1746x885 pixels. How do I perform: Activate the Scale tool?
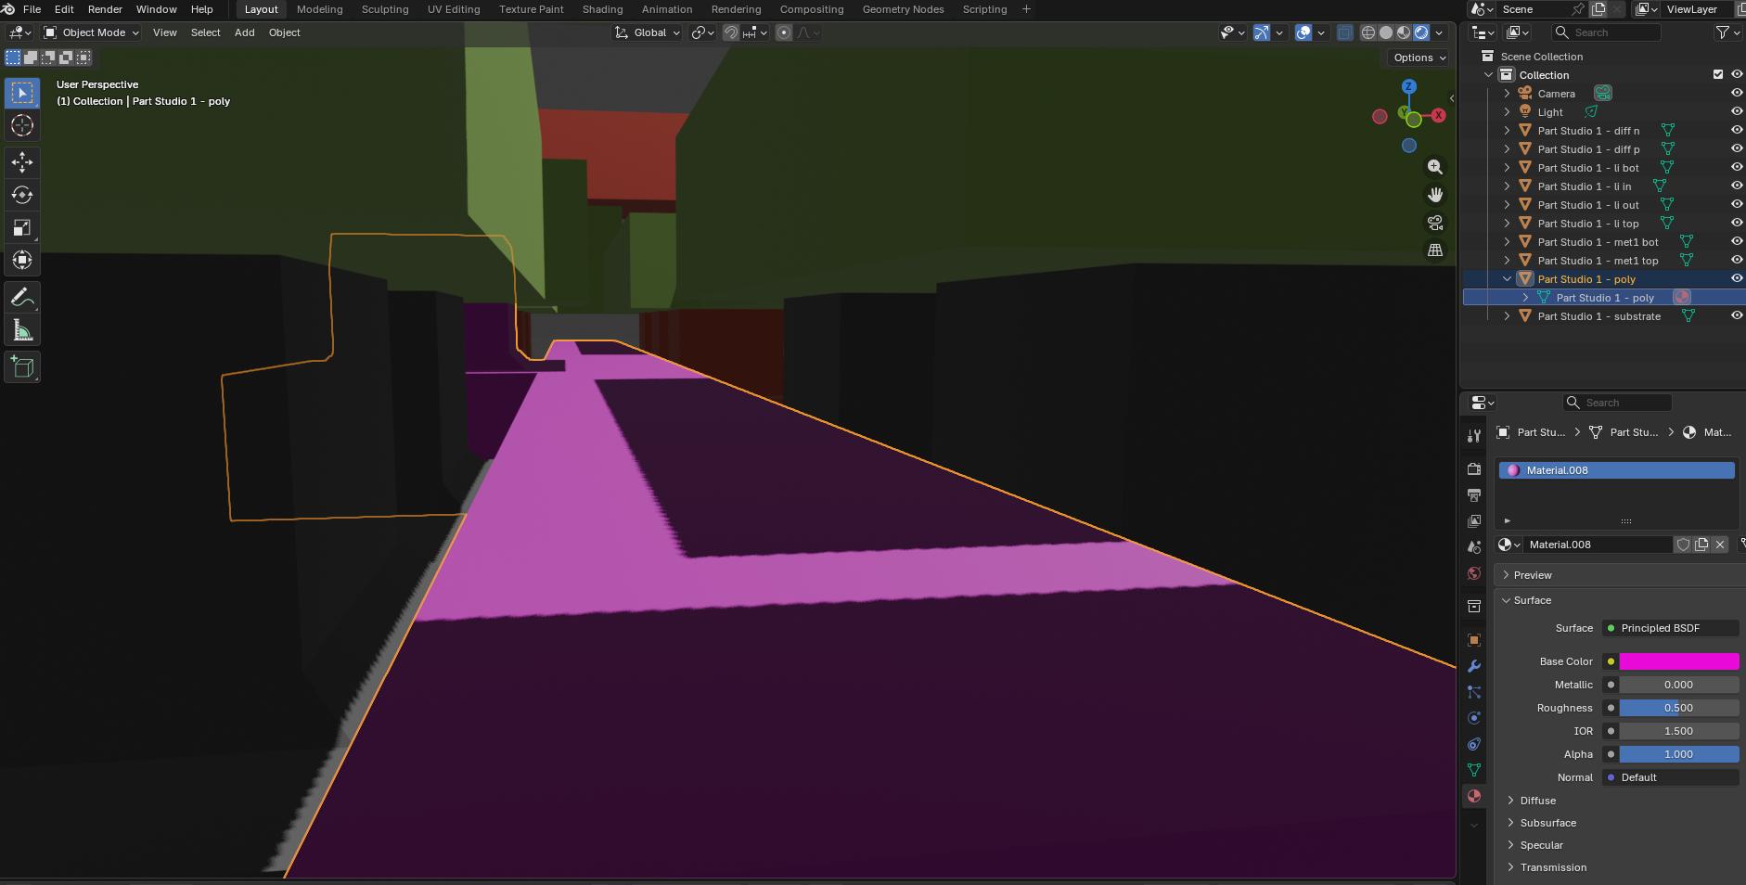(21, 228)
